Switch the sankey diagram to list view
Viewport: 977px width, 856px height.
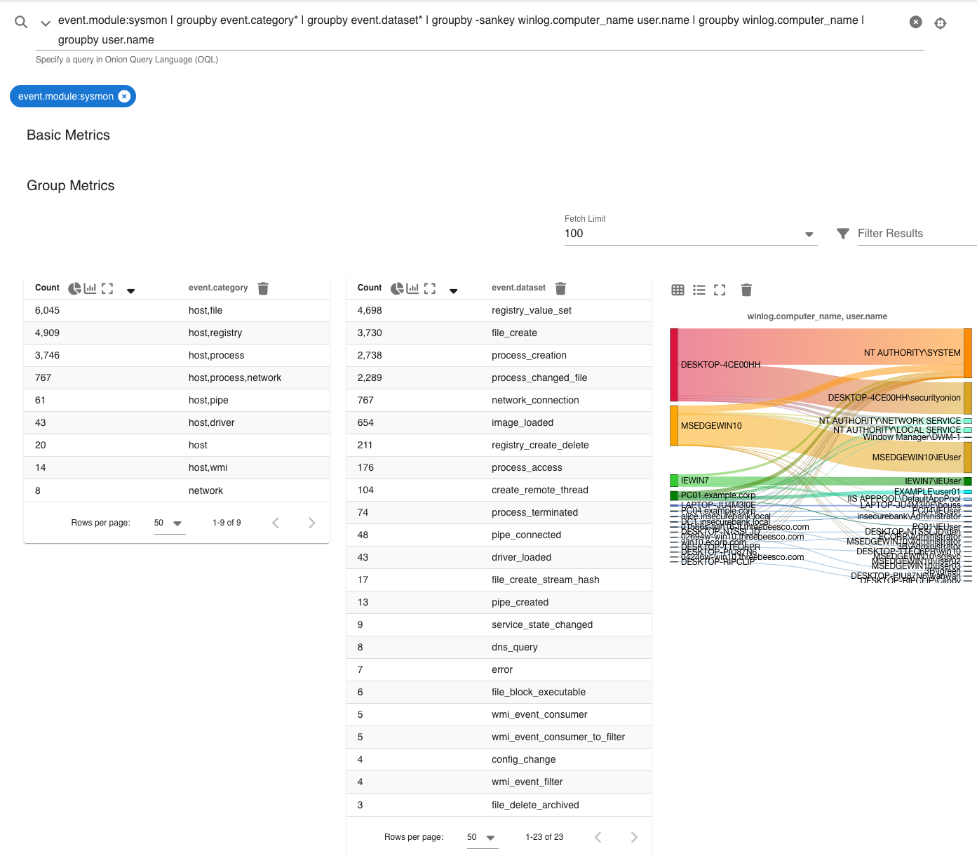(x=699, y=290)
